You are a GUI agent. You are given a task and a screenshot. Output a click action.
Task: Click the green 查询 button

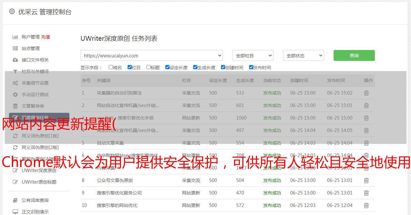click(354, 55)
